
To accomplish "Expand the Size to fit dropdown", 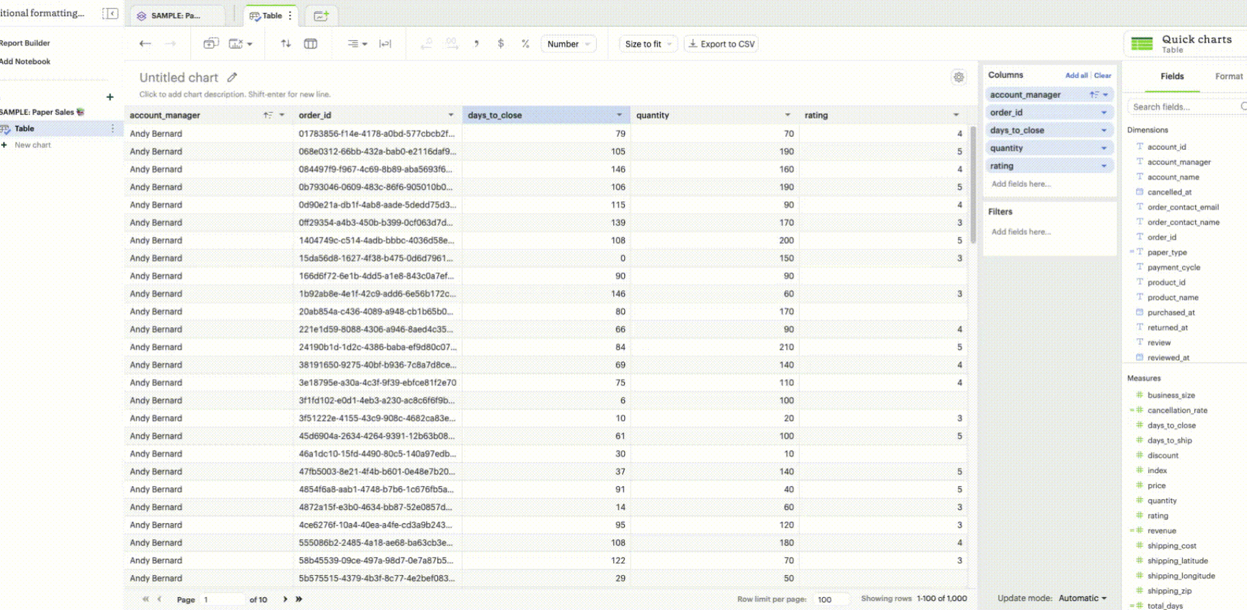I will pyautogui.click(x=646, y=43).
